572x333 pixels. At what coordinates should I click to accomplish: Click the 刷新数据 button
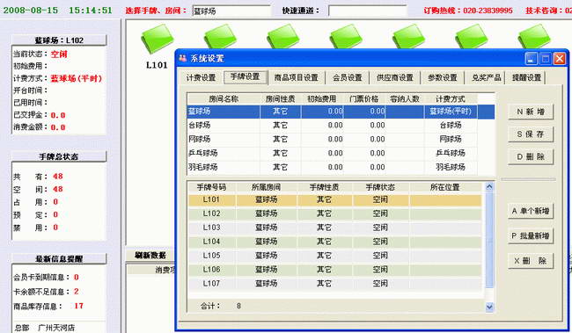(x=150, y=256)
